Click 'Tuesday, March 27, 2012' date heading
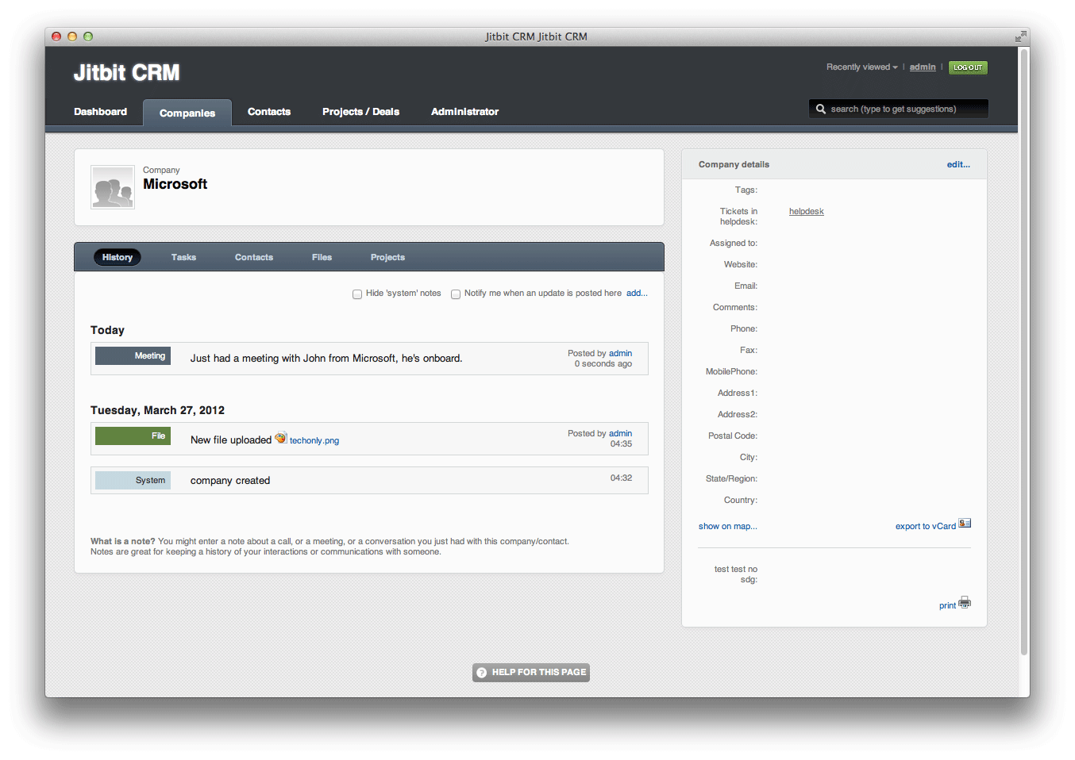1075x760 pixels. 157,410
